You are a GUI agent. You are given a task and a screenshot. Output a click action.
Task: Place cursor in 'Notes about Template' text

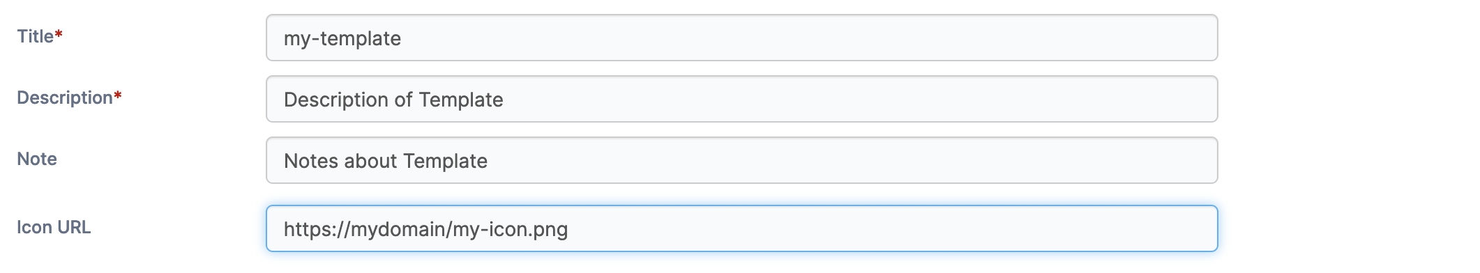click(x=386, y=161)
